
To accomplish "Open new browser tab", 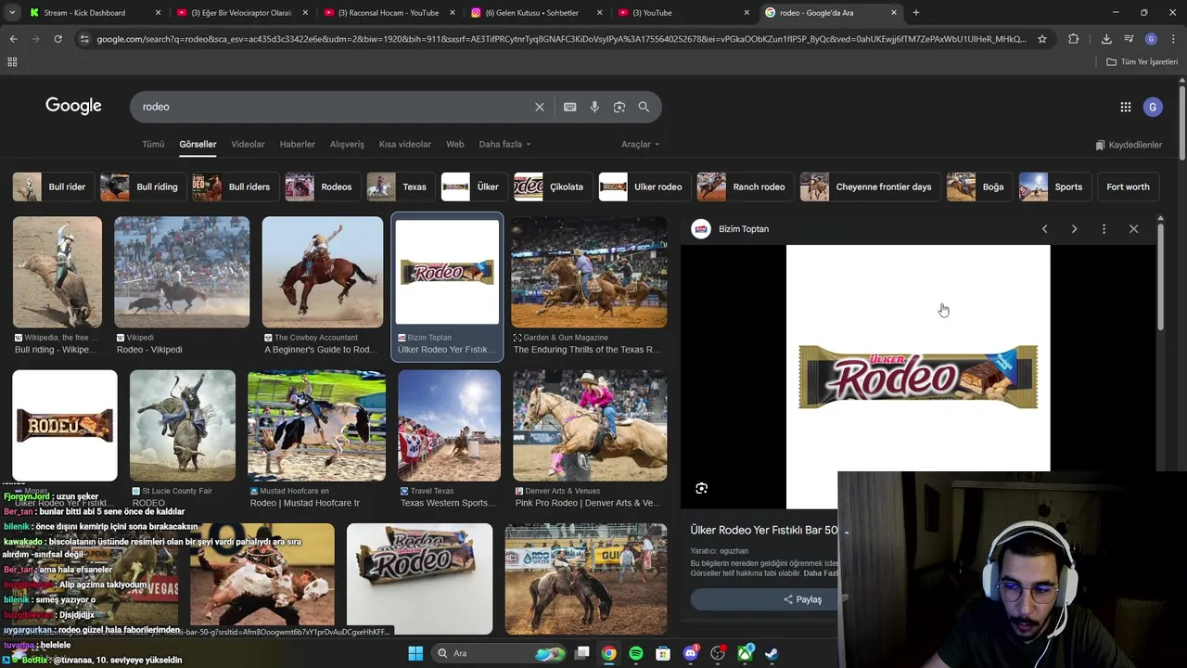I will [x=916, y=13].
